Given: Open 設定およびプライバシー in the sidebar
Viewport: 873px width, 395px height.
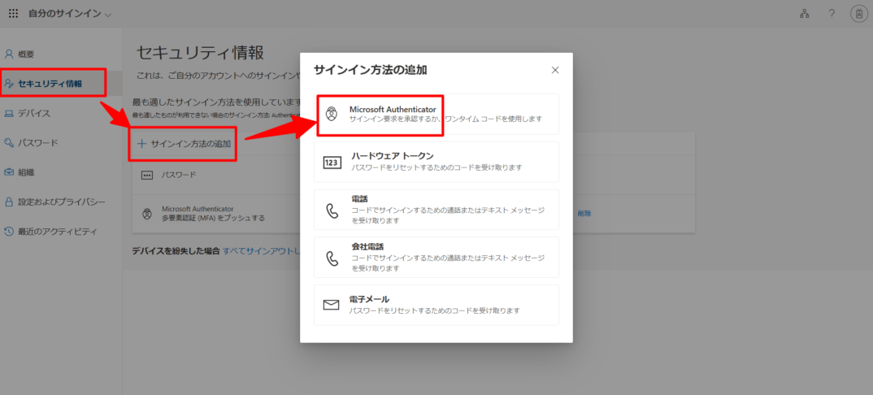Looking at the screenshot, I should pos(61,202).
